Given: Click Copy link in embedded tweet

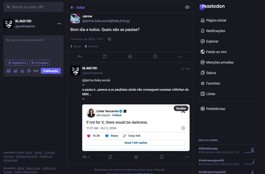Looking at the screenshot, I should pos(132,136).
